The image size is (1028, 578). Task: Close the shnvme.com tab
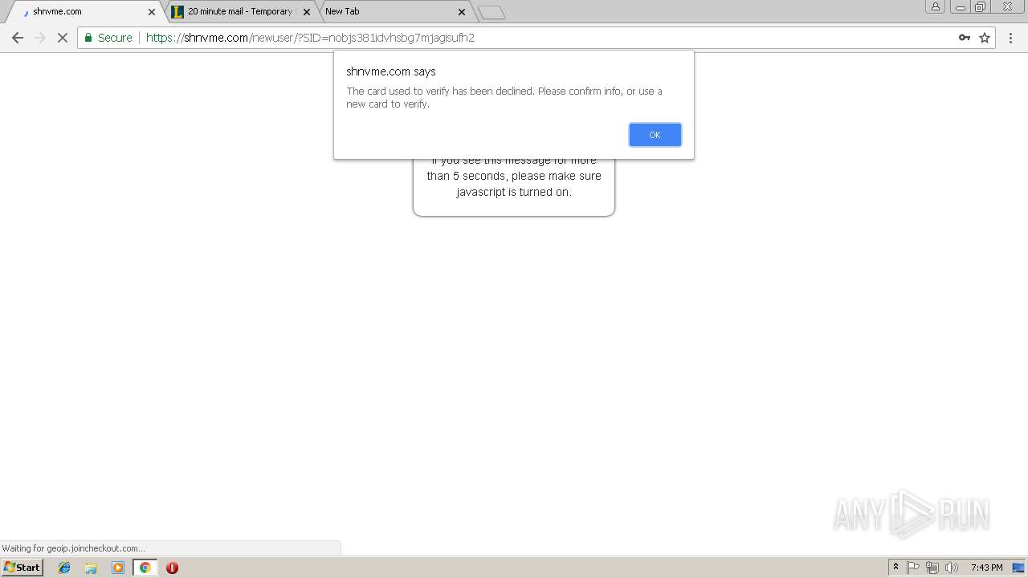tap(152, 12)
